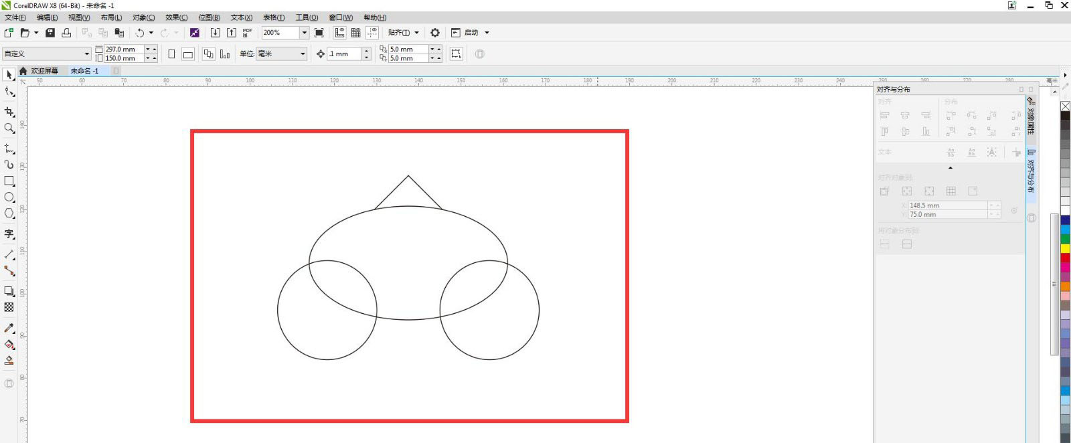Select the Ellipse tool
Viewport: 1071px width, 443px height.
[9, 197]
